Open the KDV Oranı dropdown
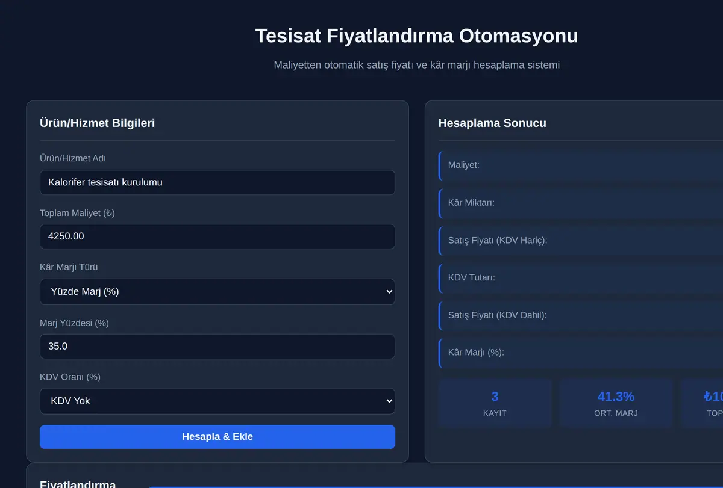 [x=218, y=401]
